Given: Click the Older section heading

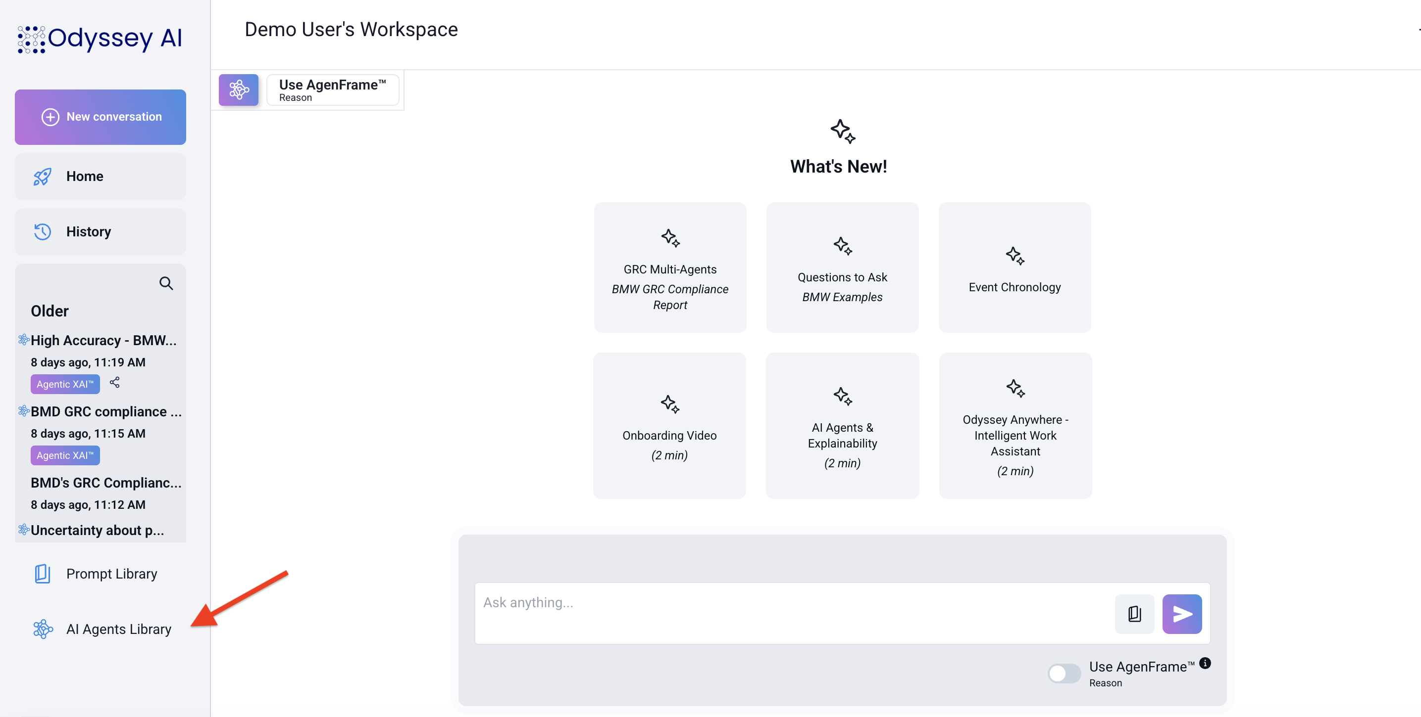Looking at the screenshot, I should tap(50, 311).
